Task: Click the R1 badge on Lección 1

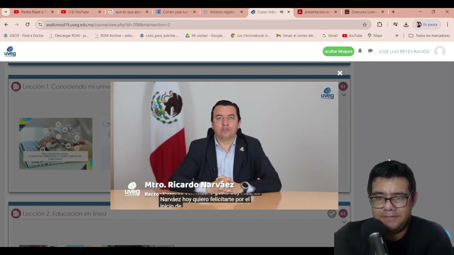Action: 343,86
